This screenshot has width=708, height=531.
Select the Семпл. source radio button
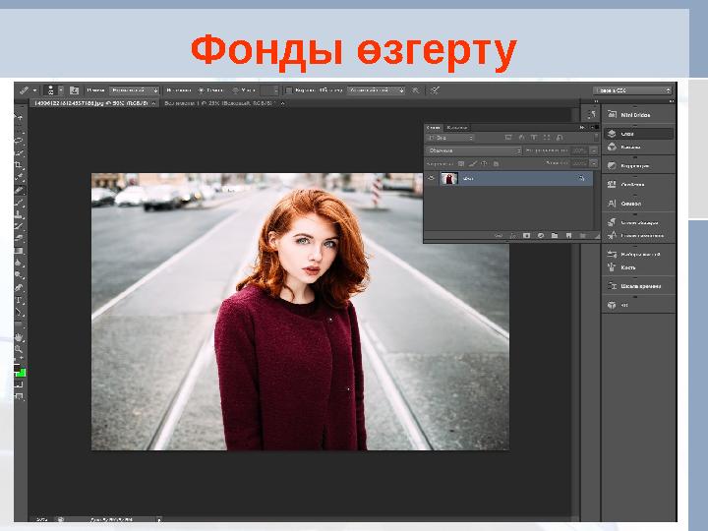tap(201, 90)
